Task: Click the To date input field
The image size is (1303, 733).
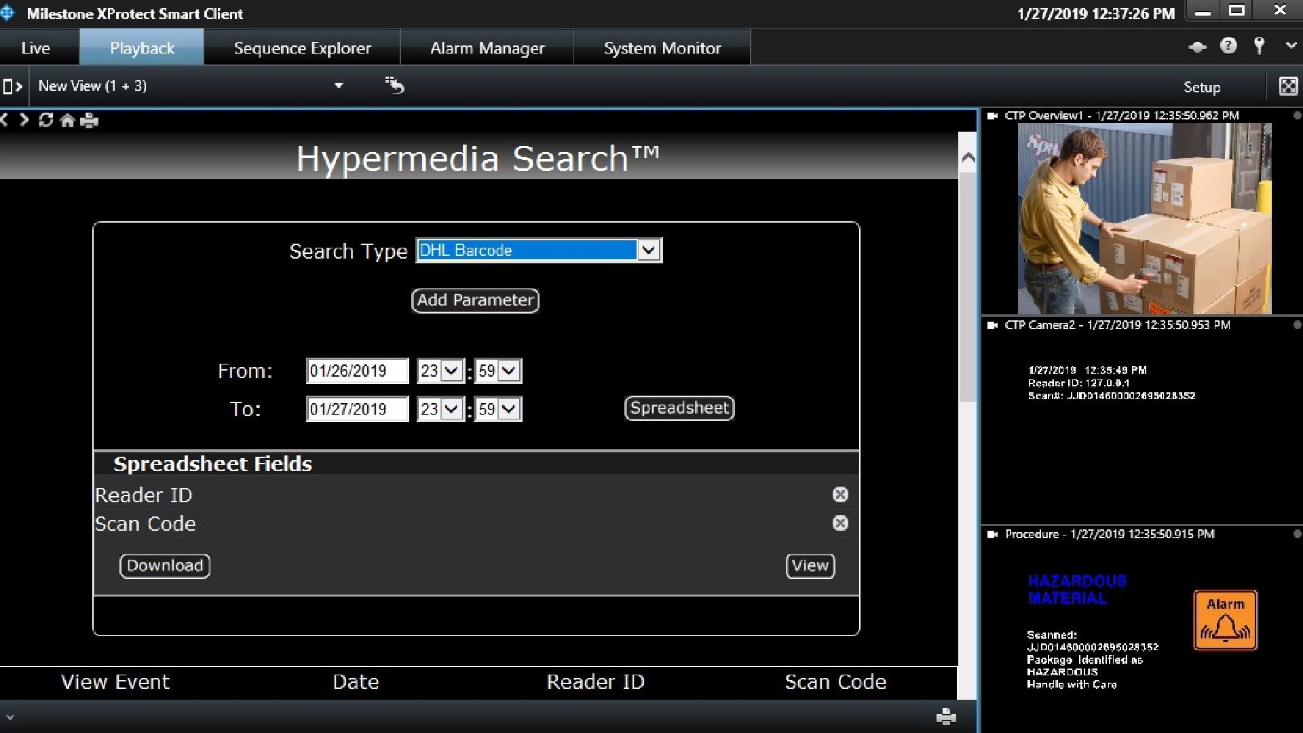Action: pyautogui.click(x=357, y=409)
